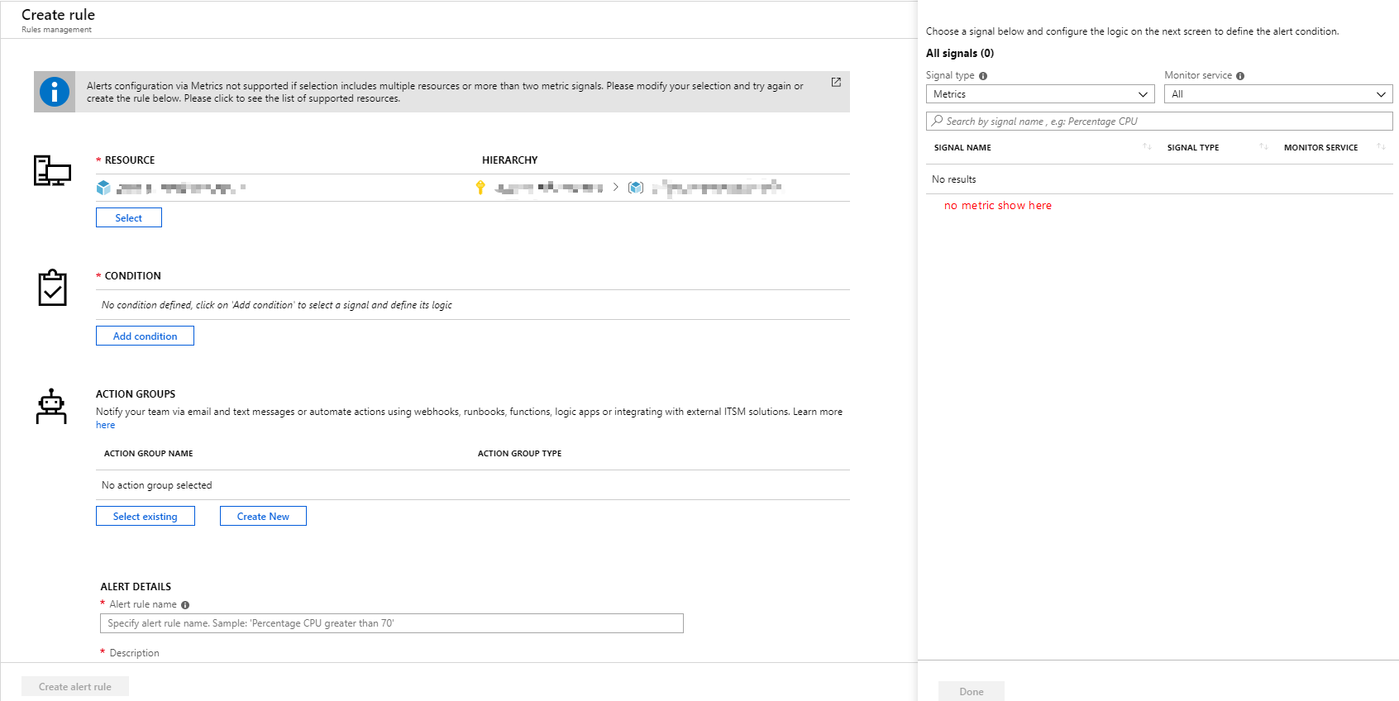This screenshot has height=701, width=1399.
Task: Click Create New action group button
Action: point(263,516)
